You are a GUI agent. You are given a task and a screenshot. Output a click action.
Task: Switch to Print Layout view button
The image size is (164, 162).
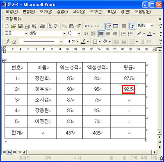pos(9,152)
